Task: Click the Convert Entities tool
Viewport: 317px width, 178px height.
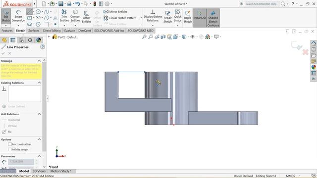Action: 75,16
